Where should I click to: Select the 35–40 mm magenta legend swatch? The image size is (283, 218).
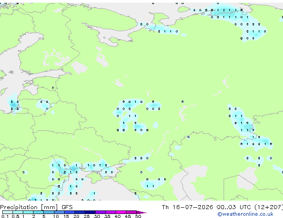111,212
